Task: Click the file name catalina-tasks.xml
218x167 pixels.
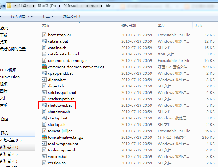Action: pyautogui.click(x=64, y=54)
